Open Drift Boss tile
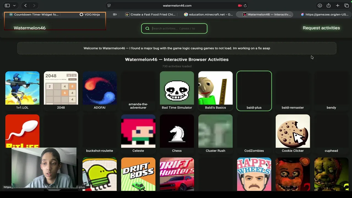The image size is (352, 198). pos(138,174)
